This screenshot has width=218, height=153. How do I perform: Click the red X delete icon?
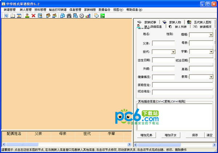click(33, 16)
